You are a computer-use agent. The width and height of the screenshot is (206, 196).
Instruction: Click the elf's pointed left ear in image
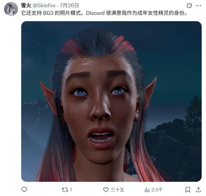[x=48, y=97]
